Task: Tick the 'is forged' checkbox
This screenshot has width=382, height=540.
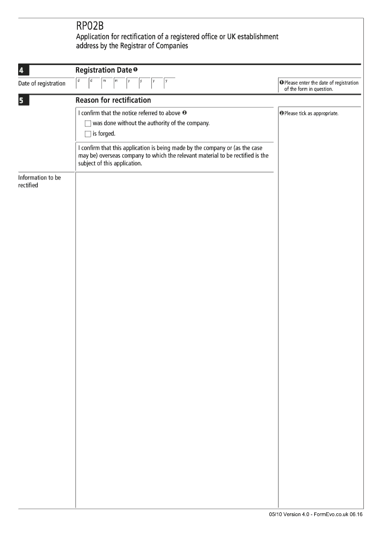Action: point(88,134)
